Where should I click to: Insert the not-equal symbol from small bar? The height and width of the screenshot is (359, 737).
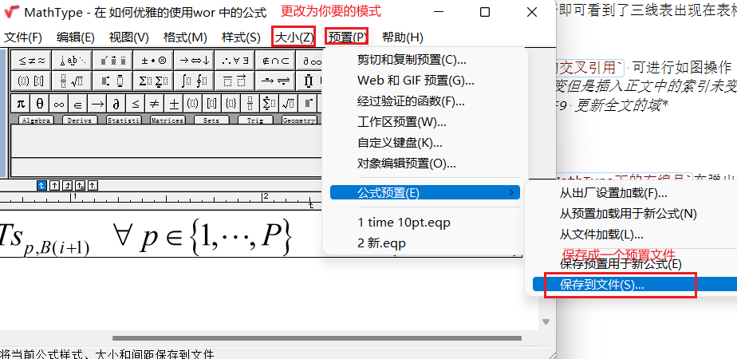pos(155,104)
